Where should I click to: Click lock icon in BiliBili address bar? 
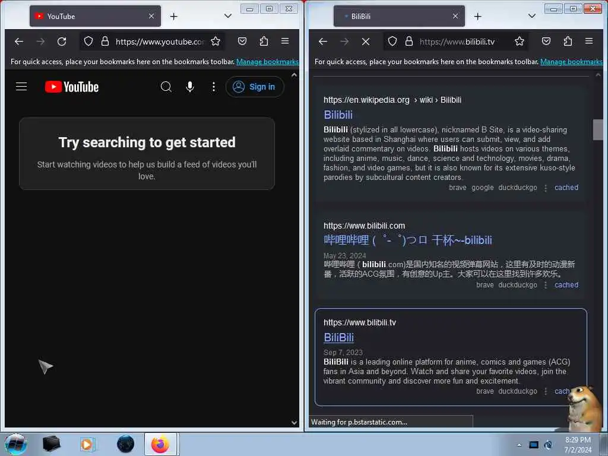pos(408,41)
